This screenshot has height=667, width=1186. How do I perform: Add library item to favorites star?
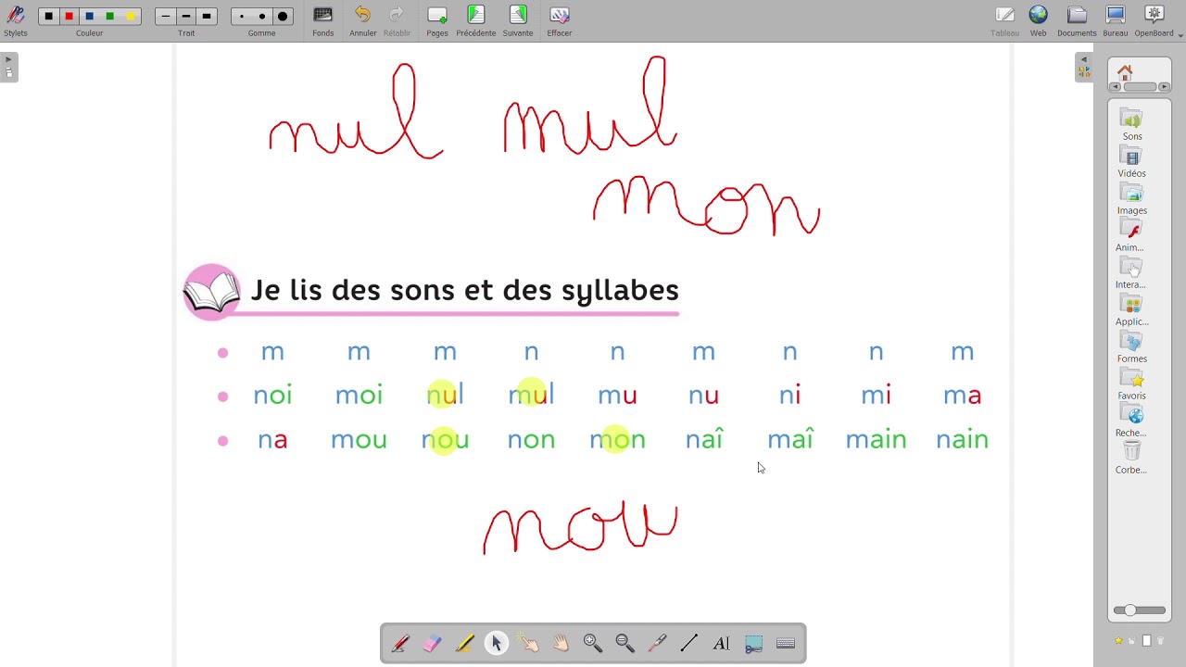pyautogui.click(x=1118, y=641)
